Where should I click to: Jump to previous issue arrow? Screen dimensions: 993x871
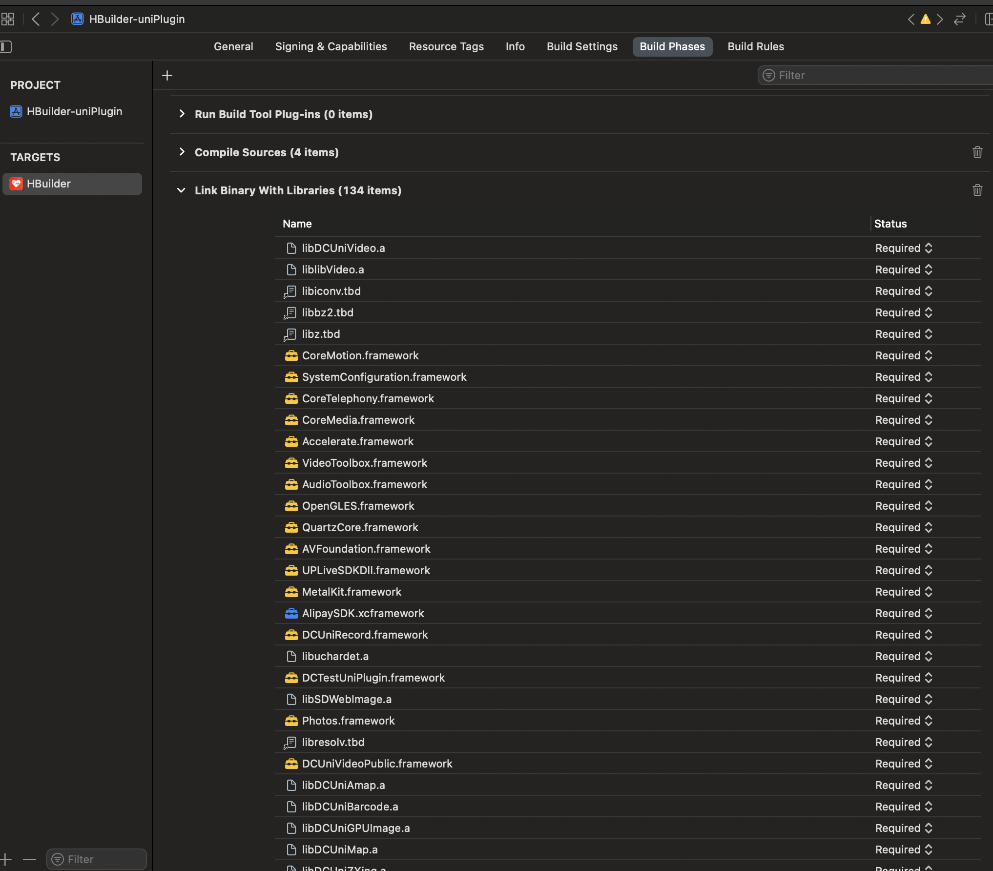911,19
